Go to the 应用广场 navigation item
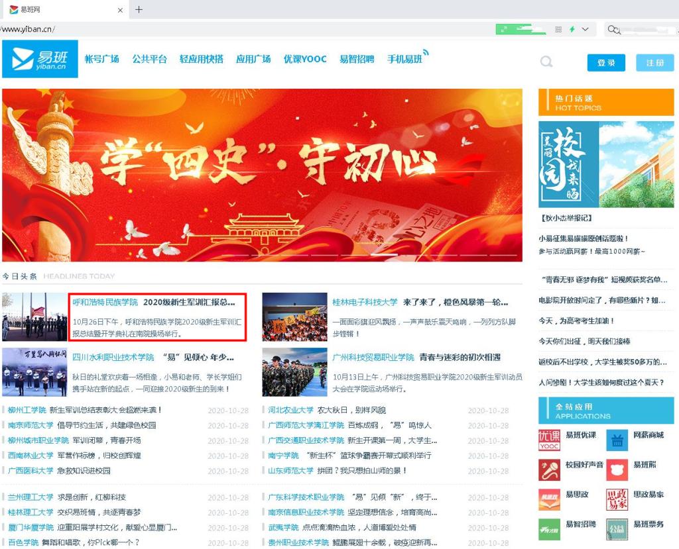This screenshot has width=679, height=549. (253, 59)
